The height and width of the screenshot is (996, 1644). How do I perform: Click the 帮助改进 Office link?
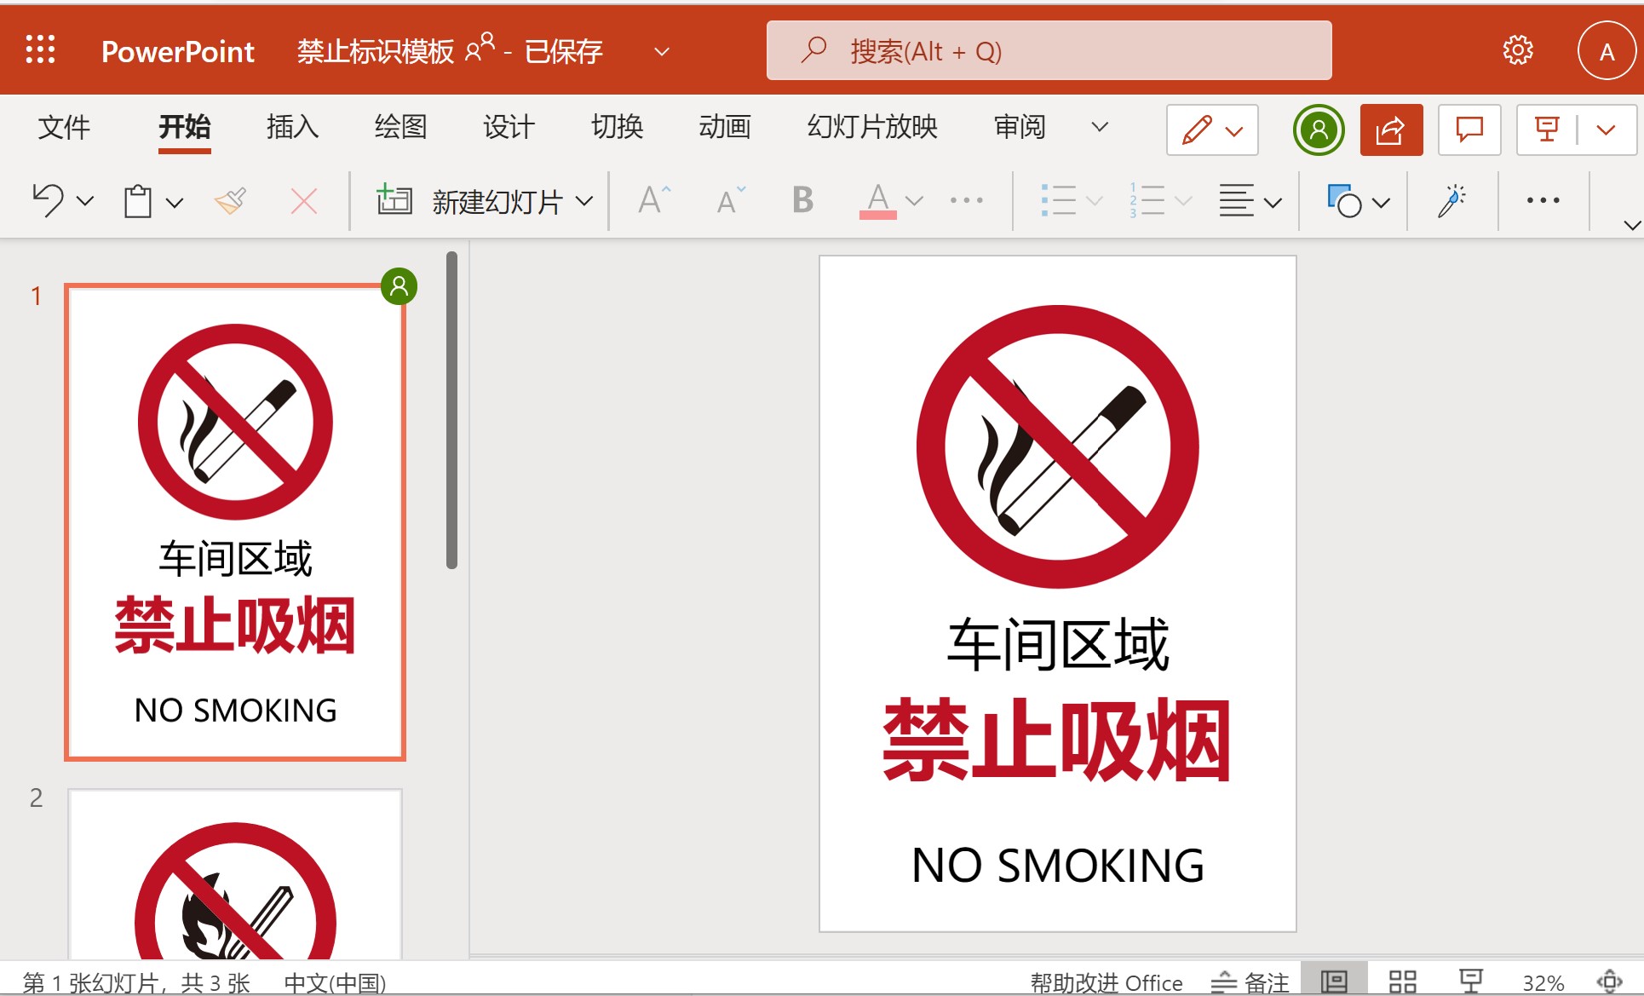[1106, 982]
